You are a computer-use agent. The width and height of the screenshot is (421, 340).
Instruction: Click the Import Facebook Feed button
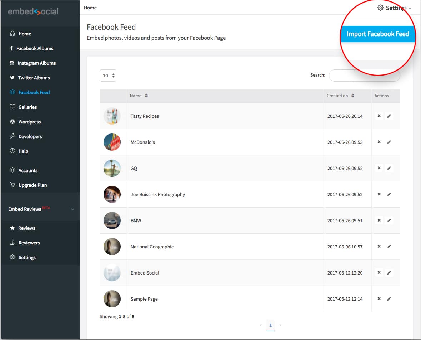[377, 34]
